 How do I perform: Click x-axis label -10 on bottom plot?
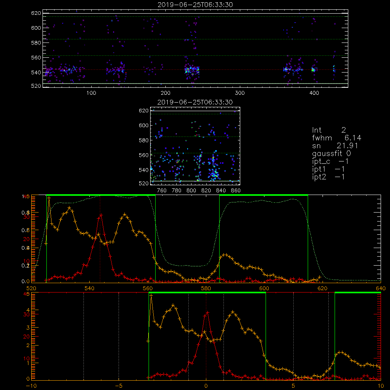[x=31, y=386]
